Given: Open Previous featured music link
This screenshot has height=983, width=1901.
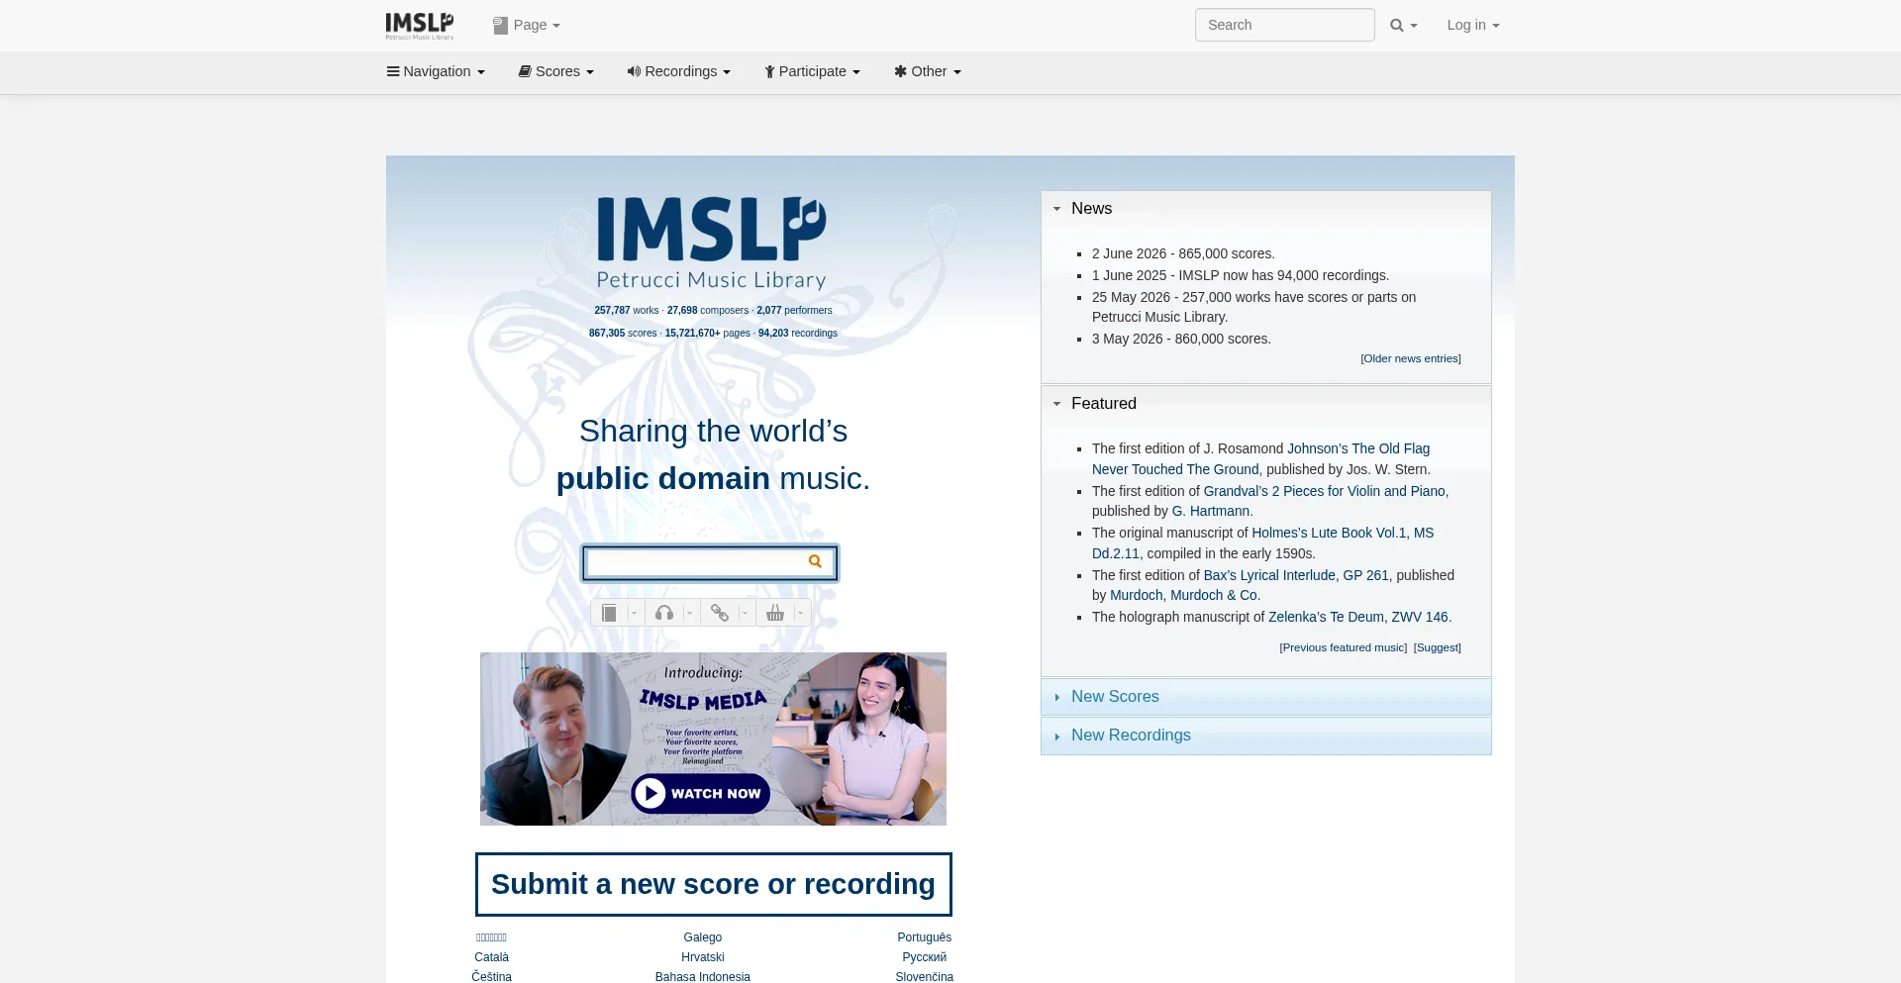Looking at the screenshot, I should [1344, 647].
